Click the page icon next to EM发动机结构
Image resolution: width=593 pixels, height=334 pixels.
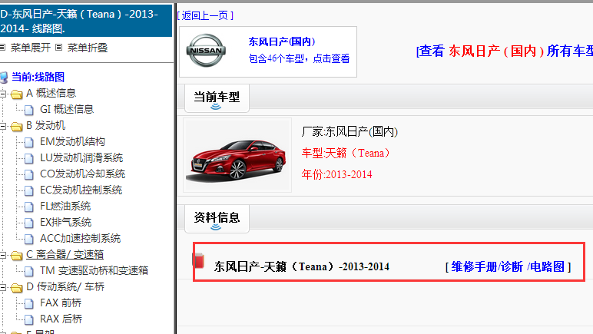tap(29, 142)
